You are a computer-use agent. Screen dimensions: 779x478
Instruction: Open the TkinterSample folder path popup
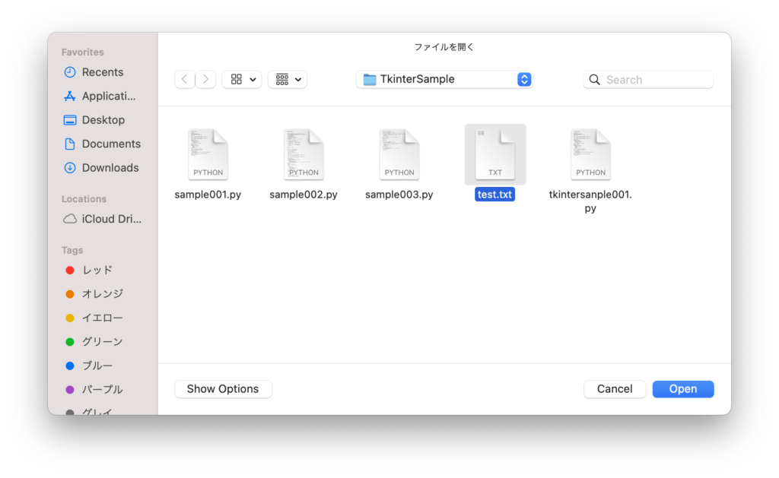coord(444,80)
